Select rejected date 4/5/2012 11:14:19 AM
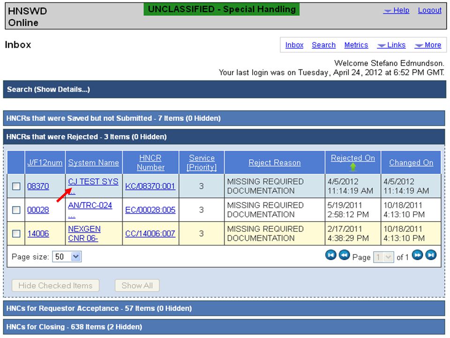This screenshot has height=338, width=450. point(350,186)
